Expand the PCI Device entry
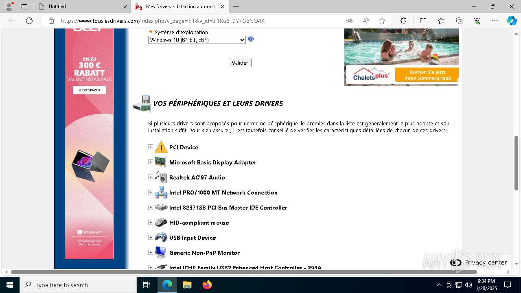521x293 pixels. (151, 147)
